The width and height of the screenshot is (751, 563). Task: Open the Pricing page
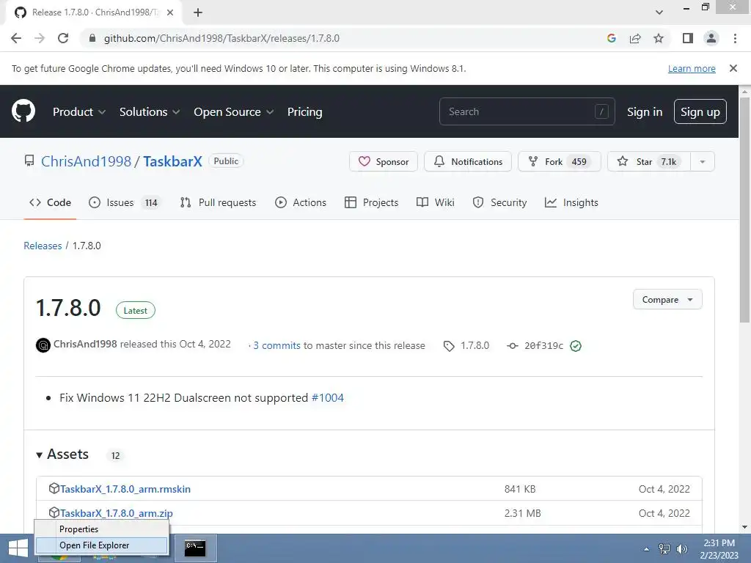tap(304, 111)
